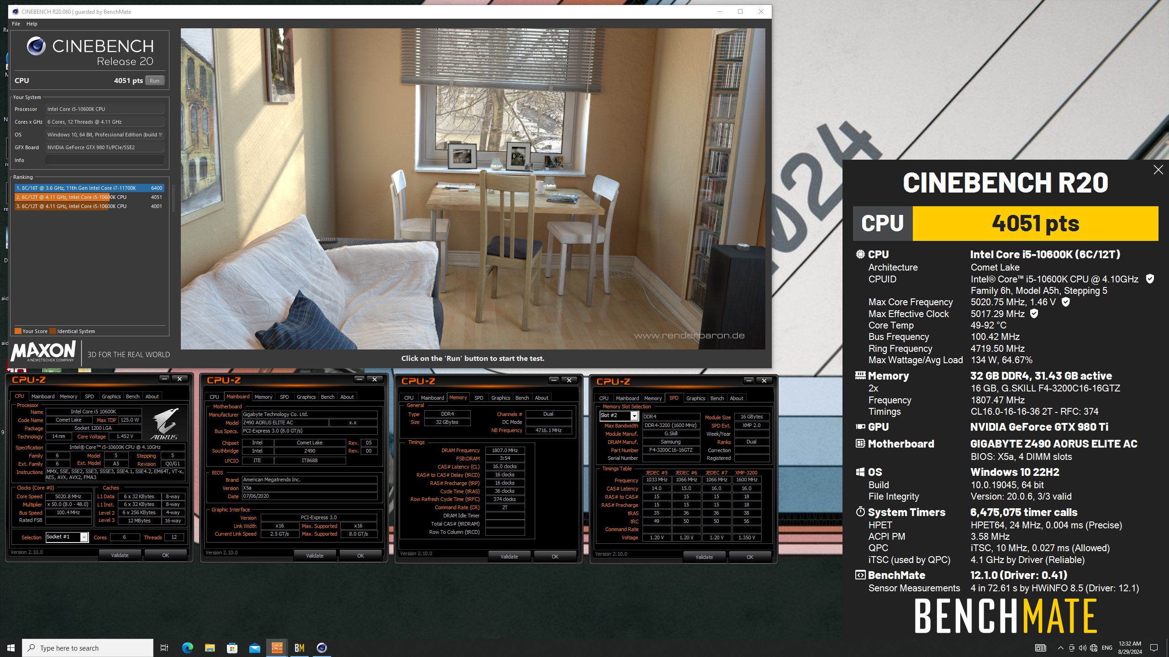1169x657 pixels.
Task: Click the System Timers stopwatch icon
Action: click(x=860, y=511)
